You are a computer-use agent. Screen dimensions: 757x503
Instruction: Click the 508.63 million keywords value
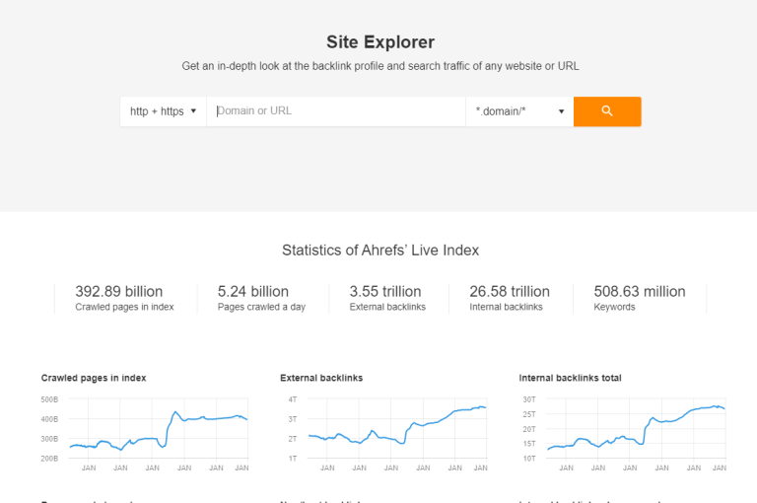[639, 291]
